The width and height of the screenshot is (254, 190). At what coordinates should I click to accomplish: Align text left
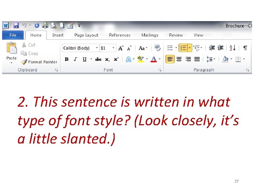click(x=170, y=59)
